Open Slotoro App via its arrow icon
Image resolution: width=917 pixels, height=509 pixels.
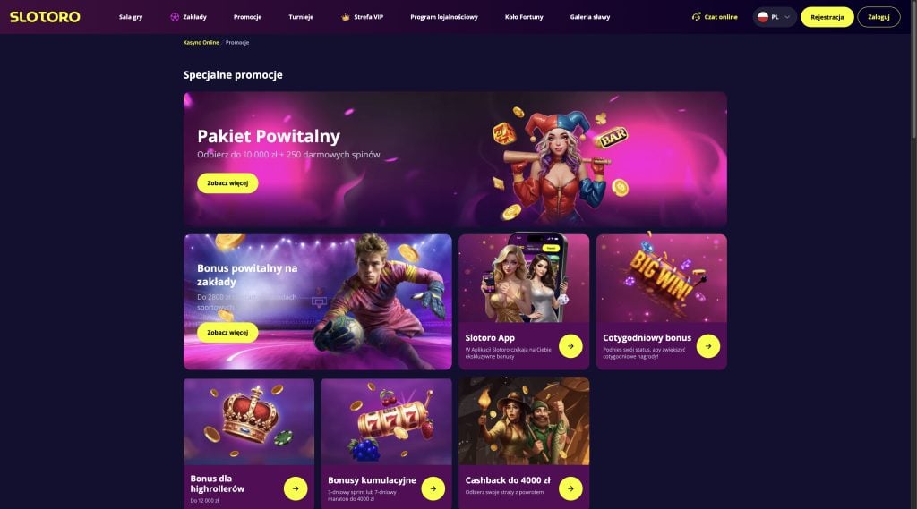coord(570,346)
